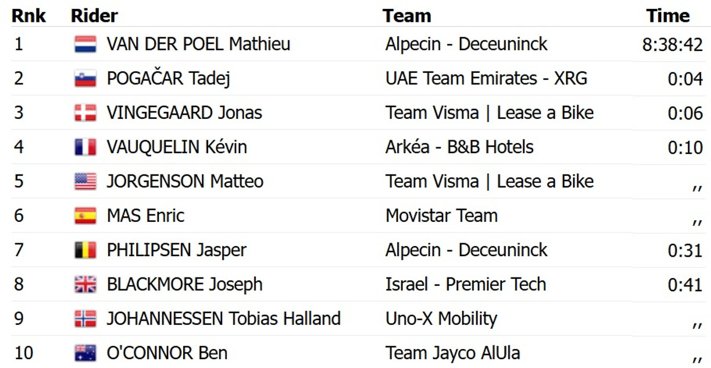
Task: Click the Belgian flag beside Philipsen
Action: click(85, 250)
